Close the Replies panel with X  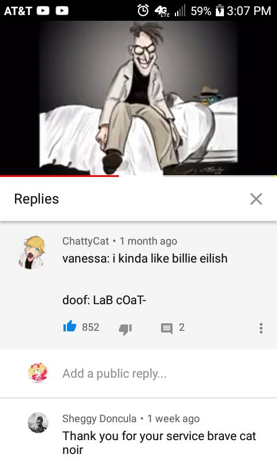256,199
